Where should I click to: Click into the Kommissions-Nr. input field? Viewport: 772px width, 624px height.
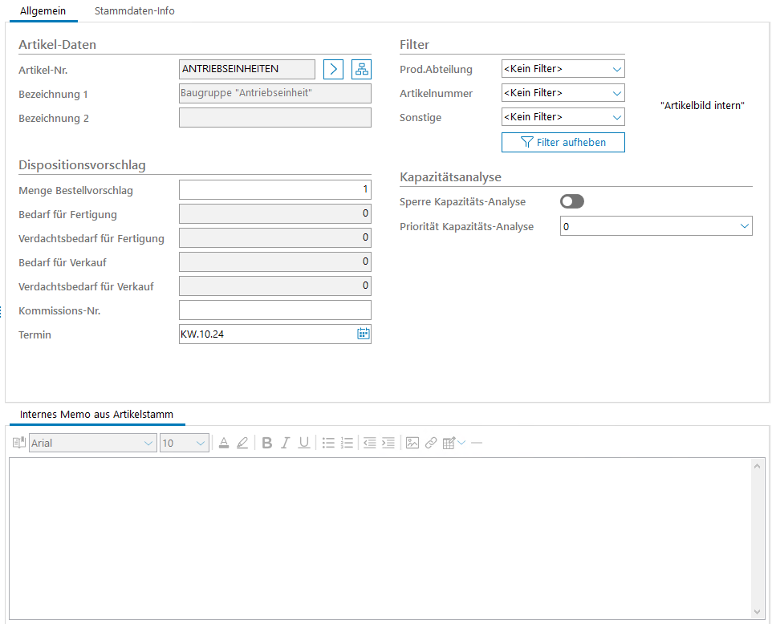(x=274, y=310)
